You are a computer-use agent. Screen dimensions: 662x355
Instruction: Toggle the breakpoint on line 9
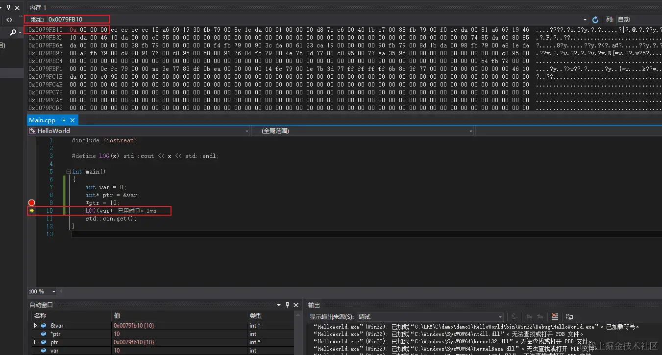[32, 203]
